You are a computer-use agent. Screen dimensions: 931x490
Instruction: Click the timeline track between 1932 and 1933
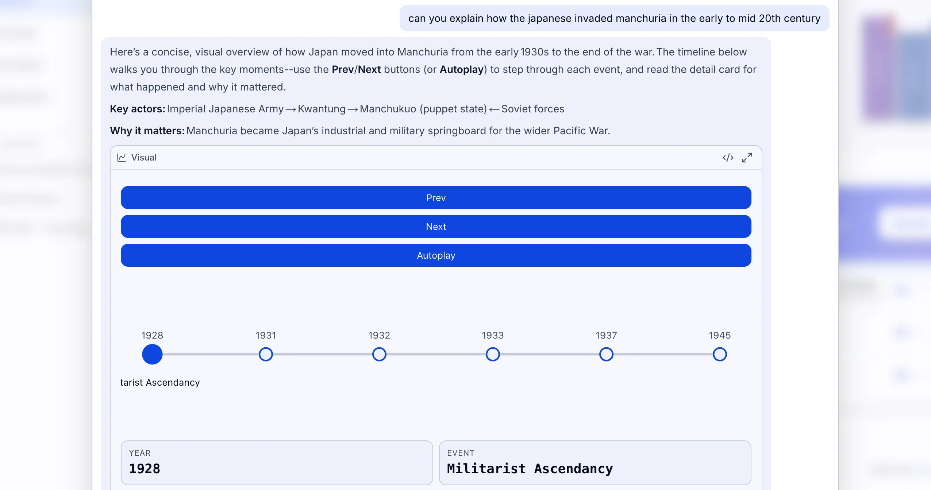pos(436,354)
